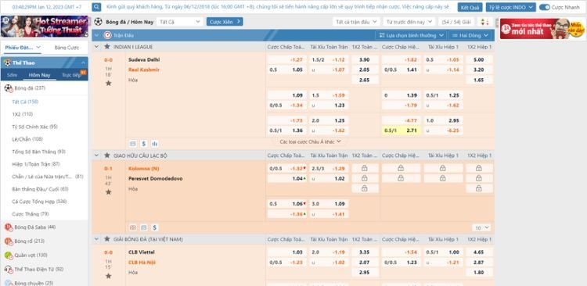Viewport: 587px width, 286px height.
Task: Toggle the Cược Nhanh switch
Action: click(545, 7)
